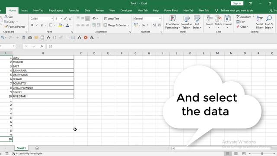Open font size dropdown

[x=61, y=19]
